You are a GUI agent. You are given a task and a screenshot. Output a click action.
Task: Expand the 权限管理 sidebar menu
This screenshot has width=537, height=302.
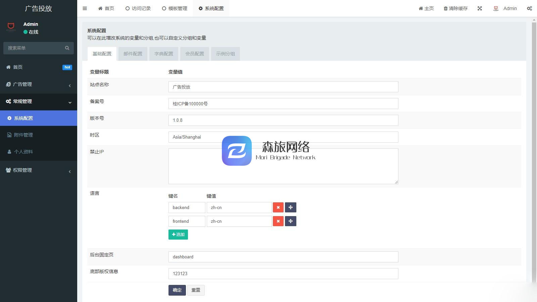click(39, 170)
